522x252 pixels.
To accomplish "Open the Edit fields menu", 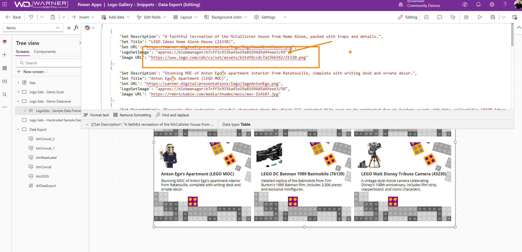I will tap(152, 17).
